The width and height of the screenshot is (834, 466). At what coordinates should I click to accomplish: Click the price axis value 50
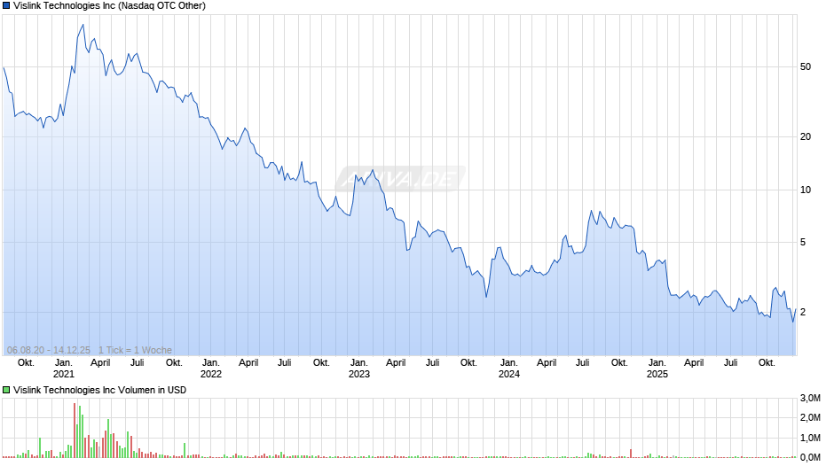tap(806, 67)
